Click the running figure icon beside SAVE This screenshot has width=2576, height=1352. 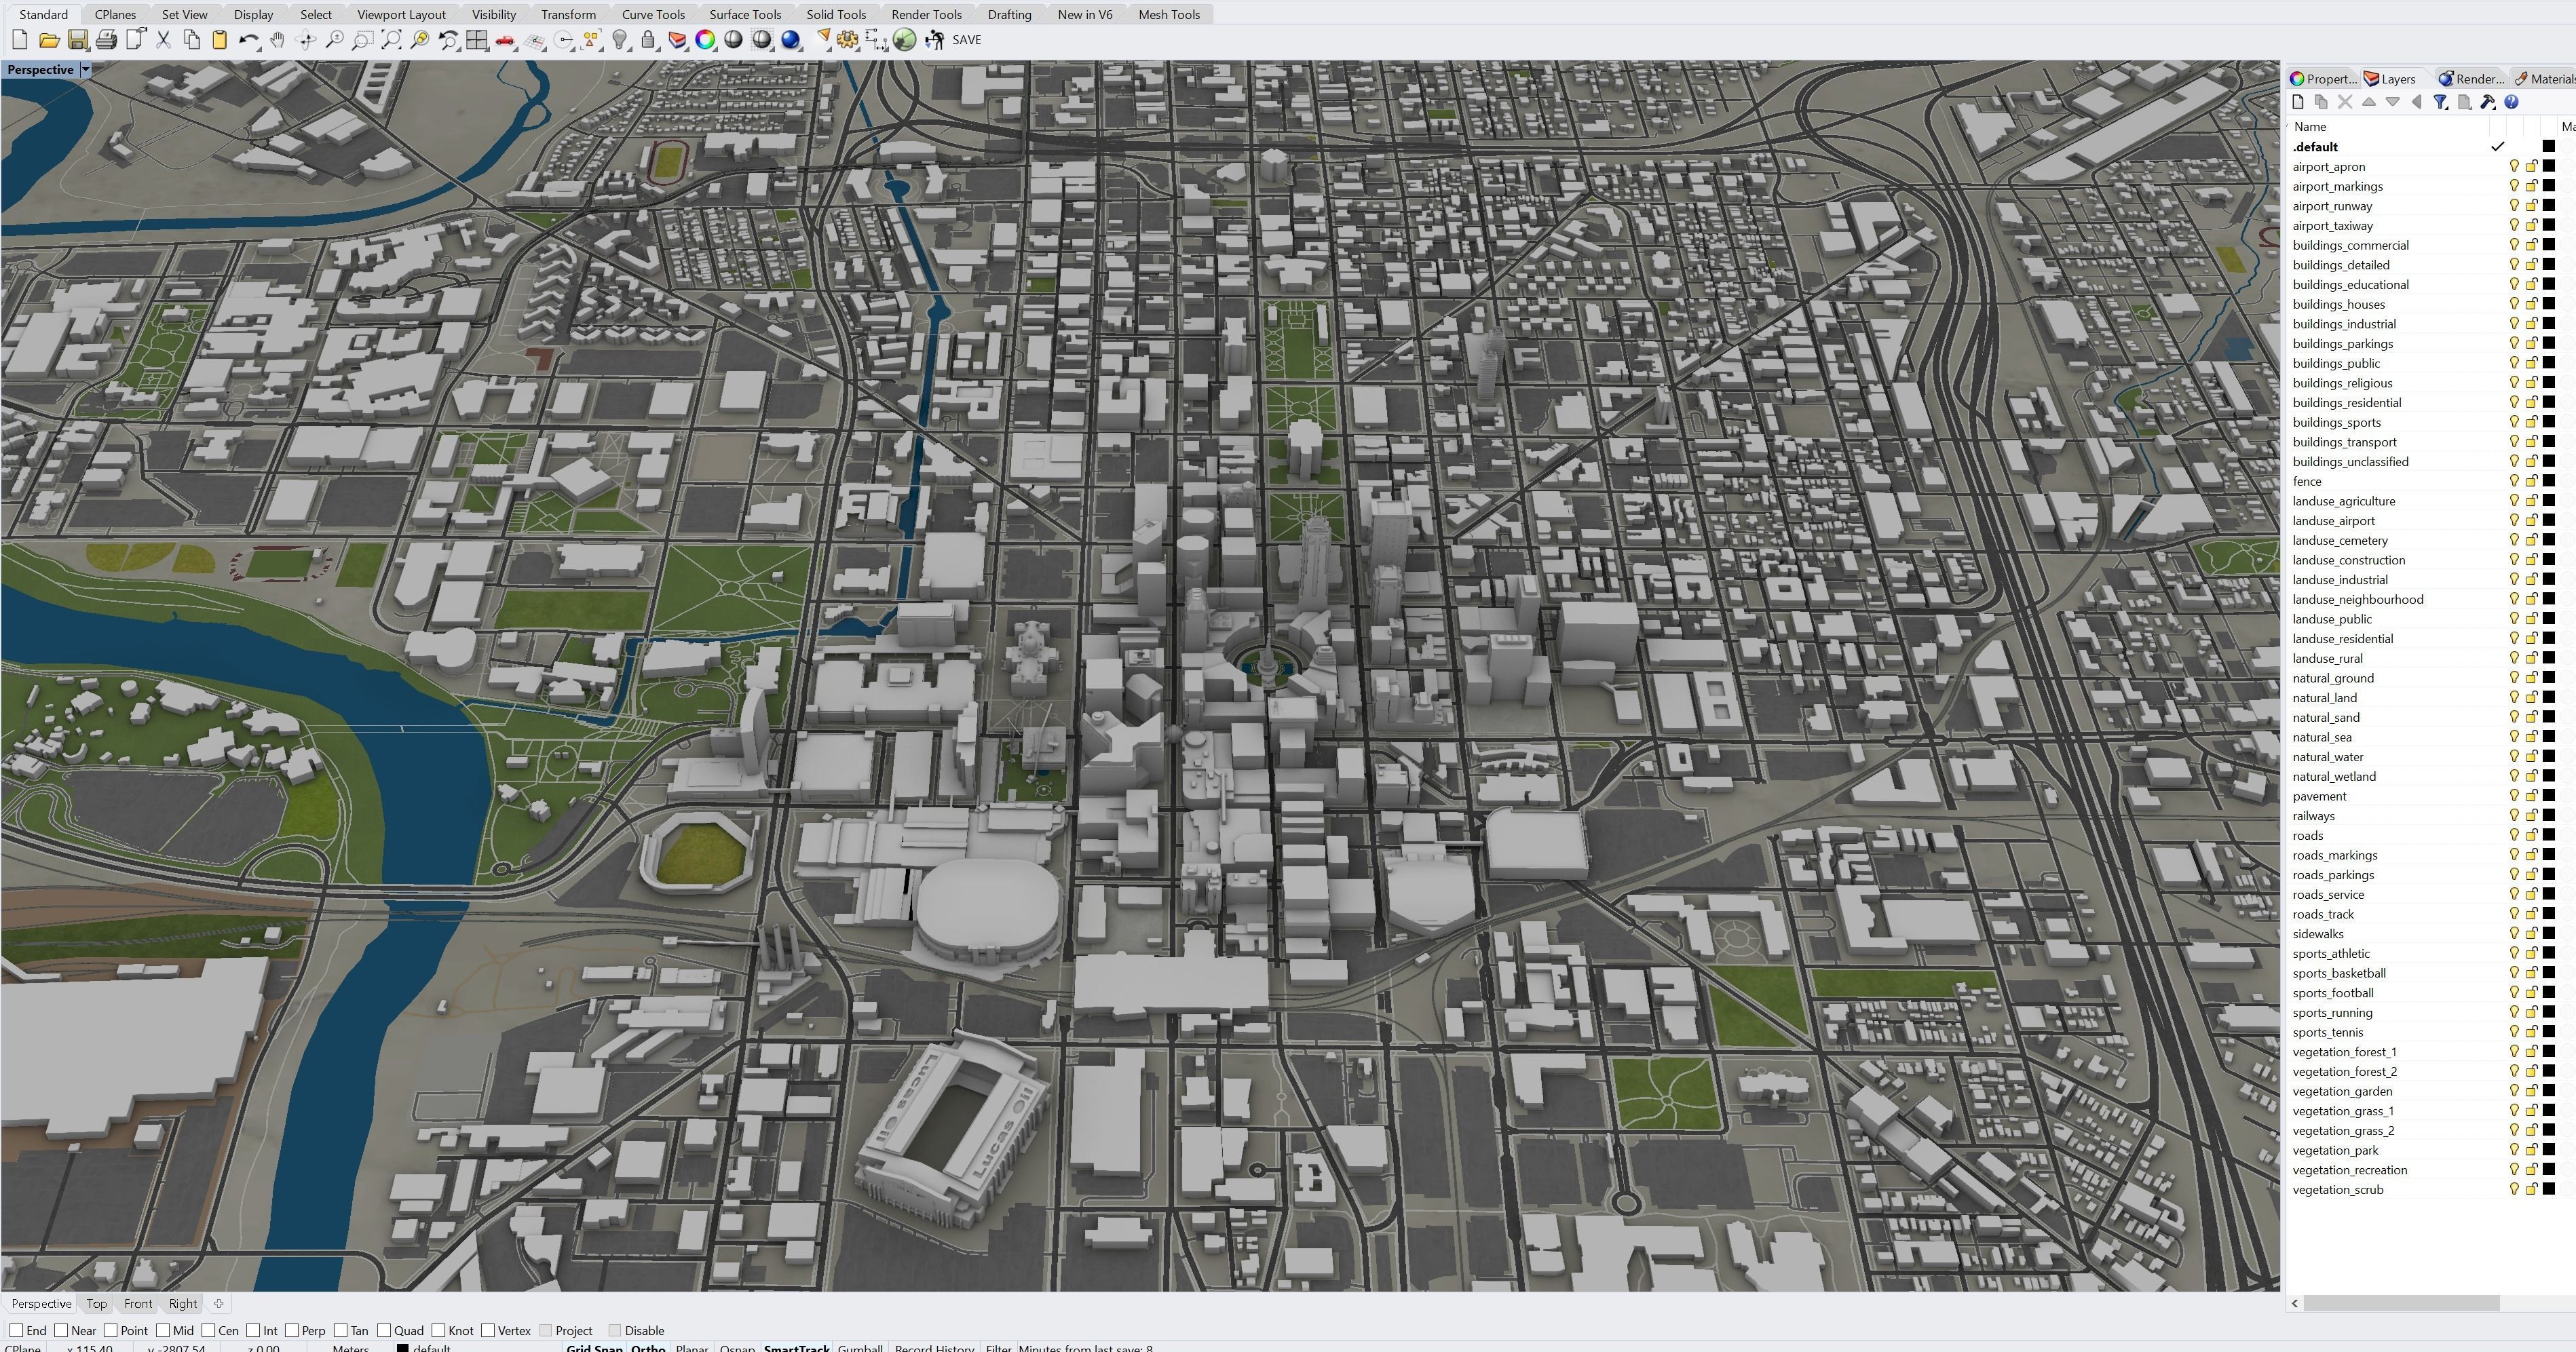tap(934, 40)
